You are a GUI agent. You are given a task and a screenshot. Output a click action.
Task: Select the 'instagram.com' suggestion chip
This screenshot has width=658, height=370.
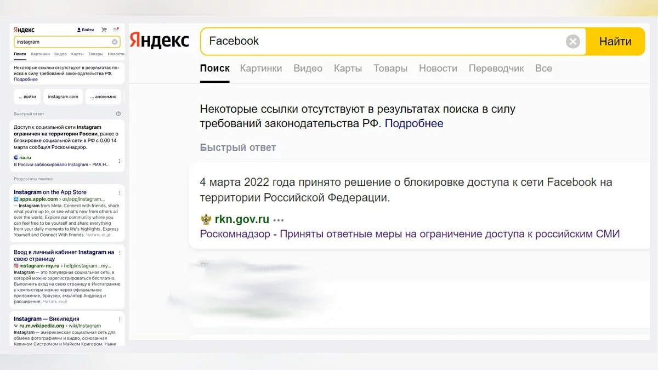point(63,96)
